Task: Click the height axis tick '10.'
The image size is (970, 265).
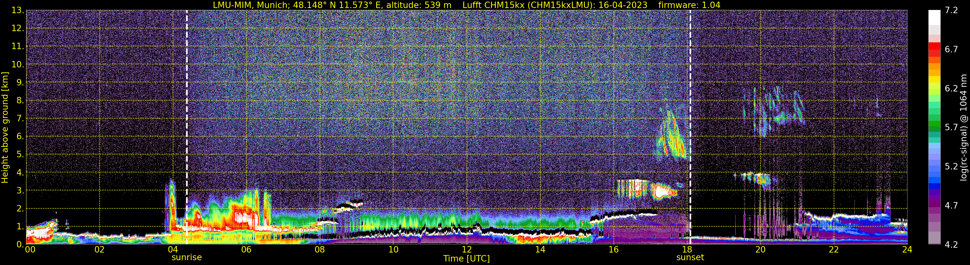Action: (18, 64)
